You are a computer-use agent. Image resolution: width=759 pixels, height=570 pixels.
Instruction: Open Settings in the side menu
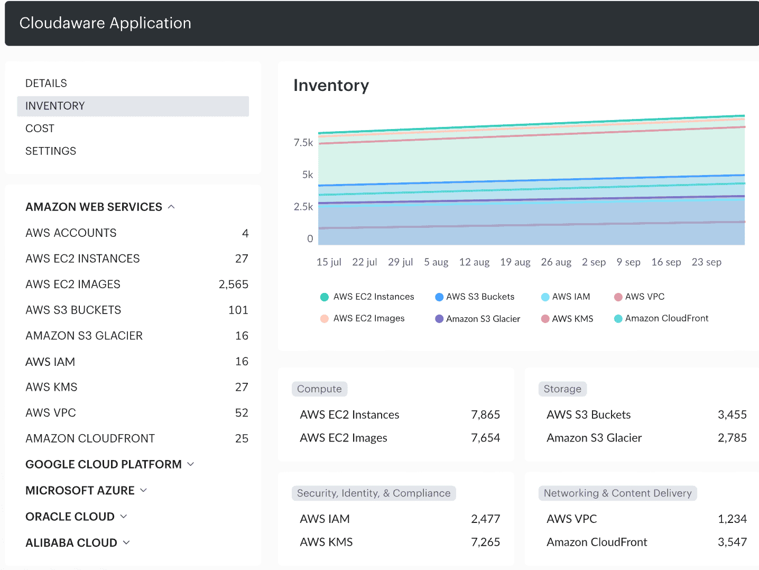click(x=51, y=151)
